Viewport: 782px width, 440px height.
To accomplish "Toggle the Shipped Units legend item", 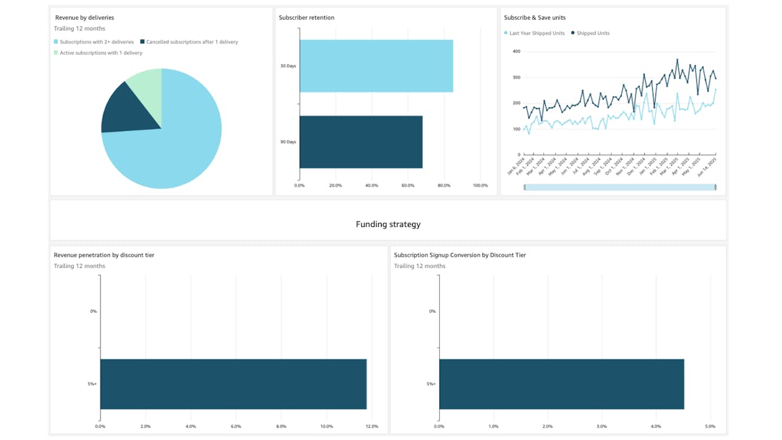I will coord(590,33).
